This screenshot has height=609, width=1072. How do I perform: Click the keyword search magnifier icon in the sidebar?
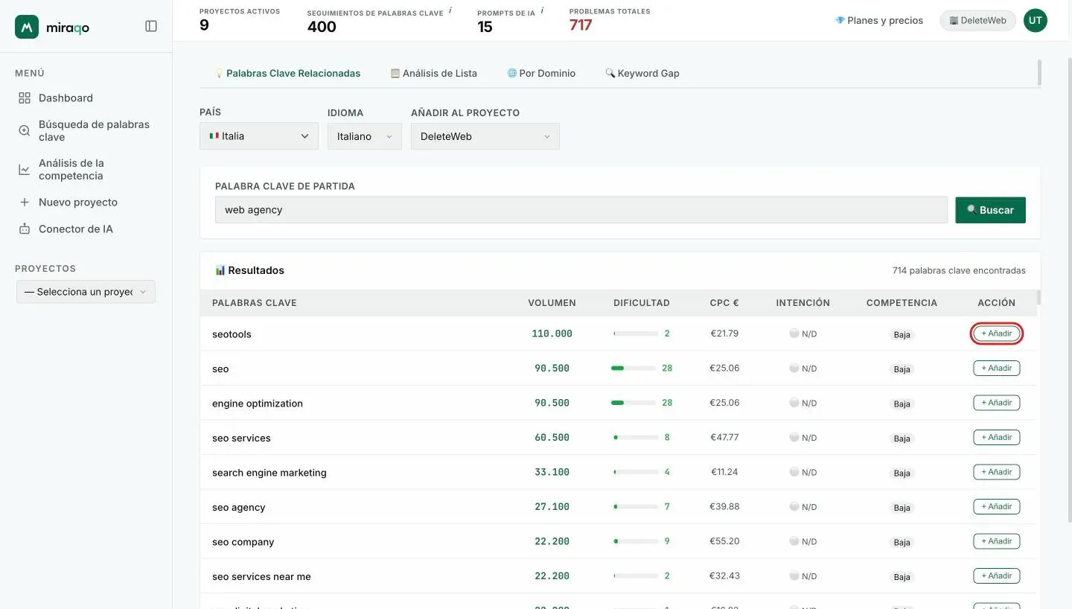point(25,131)
